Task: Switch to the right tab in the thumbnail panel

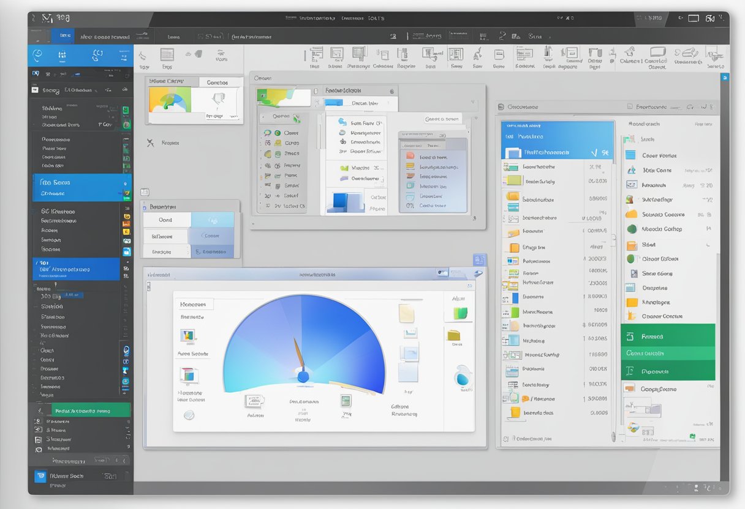Action: click(217, 82)
